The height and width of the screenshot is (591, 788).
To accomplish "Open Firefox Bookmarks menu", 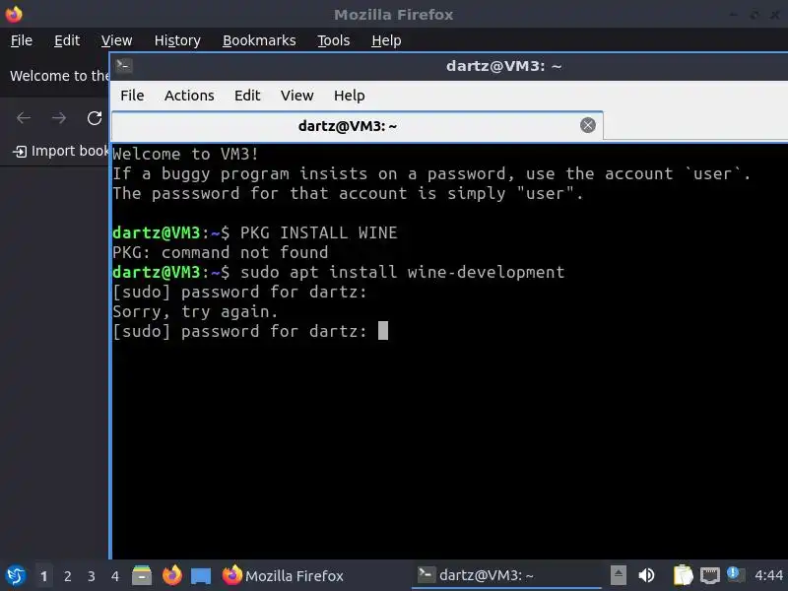I will point(259,40).
